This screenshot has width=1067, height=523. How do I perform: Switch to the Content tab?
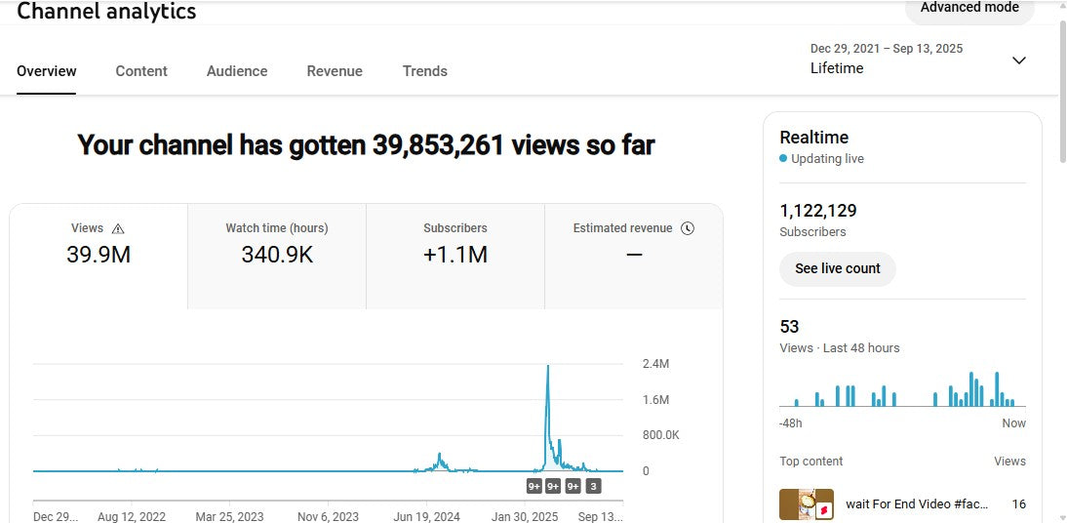coord(141,71)
